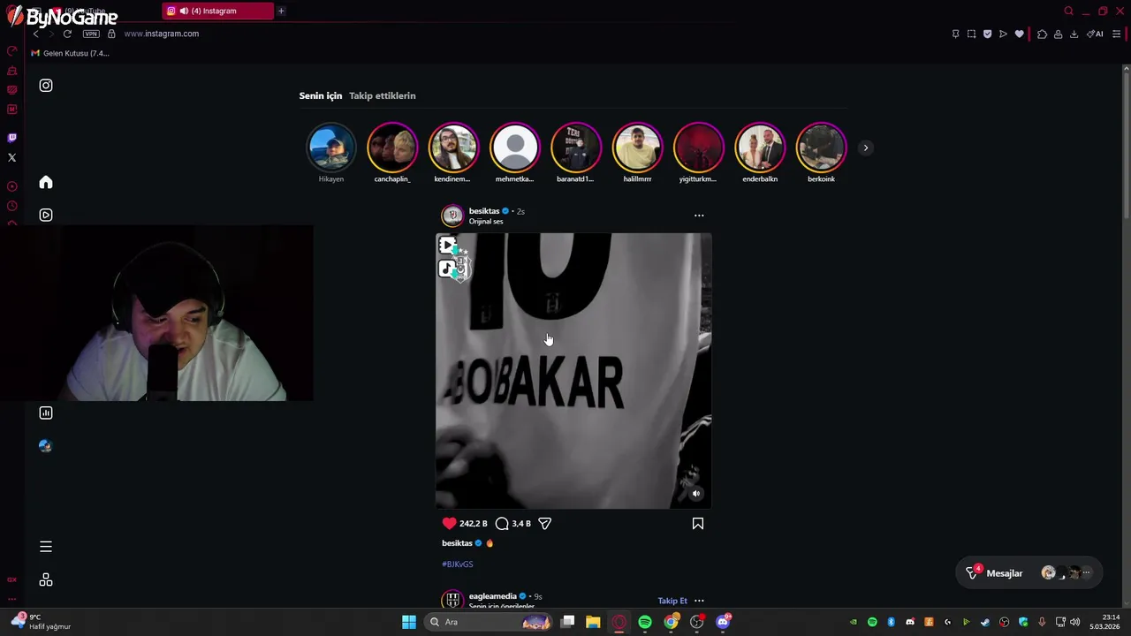Open the profile avatar in sidebar
This screenshot has width=1131, height=636.
click(x=46, y=445)
